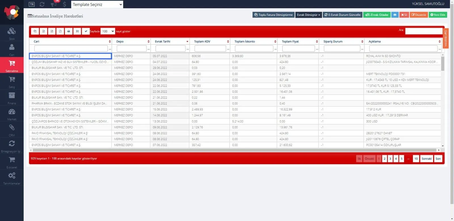Open the Stok module in sidebar
Image resolution: width=454 pixels, height=221 pixels.
12,33
